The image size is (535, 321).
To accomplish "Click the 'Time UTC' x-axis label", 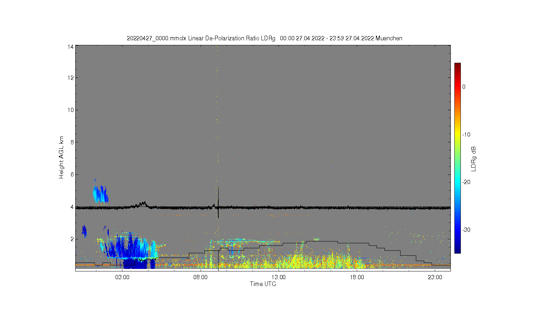I will click(x=263, y=284).
